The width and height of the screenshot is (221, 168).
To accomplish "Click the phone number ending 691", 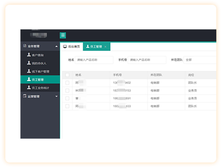I will (122, 99).
